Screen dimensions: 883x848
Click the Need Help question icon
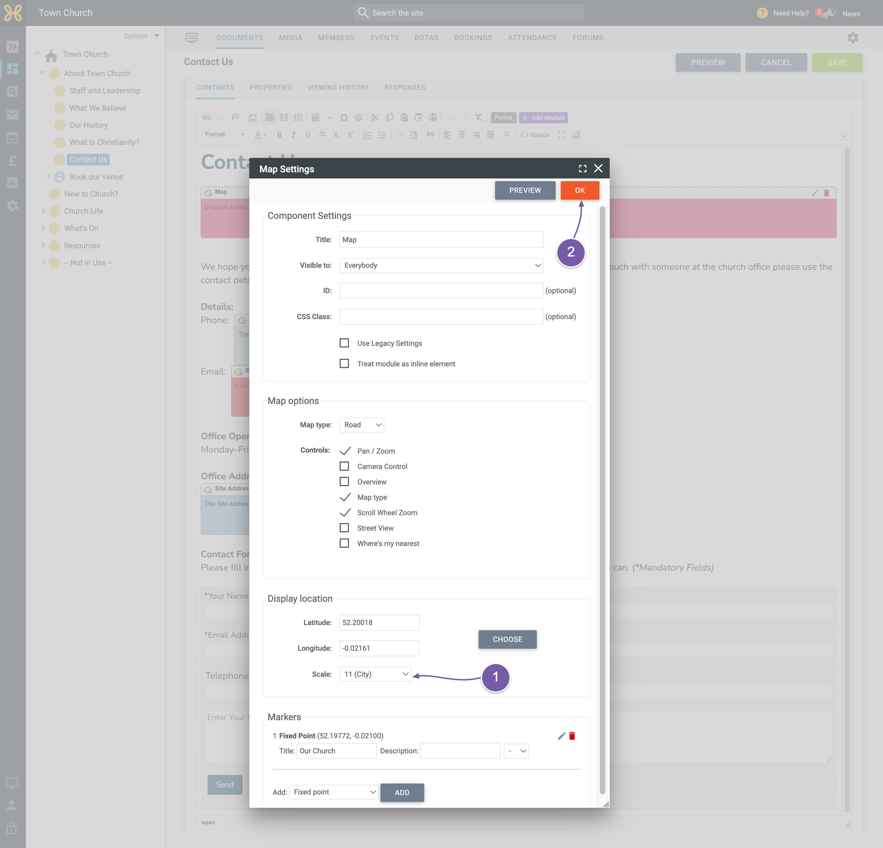pos(762,13)
